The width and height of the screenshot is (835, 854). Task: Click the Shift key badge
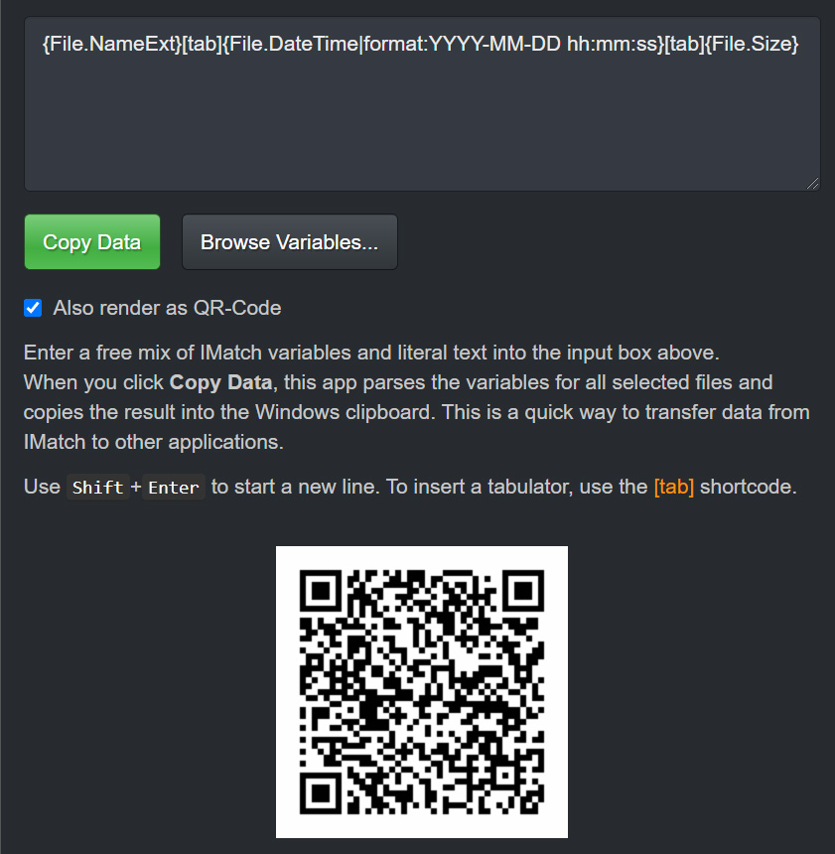tap(98, 487)
